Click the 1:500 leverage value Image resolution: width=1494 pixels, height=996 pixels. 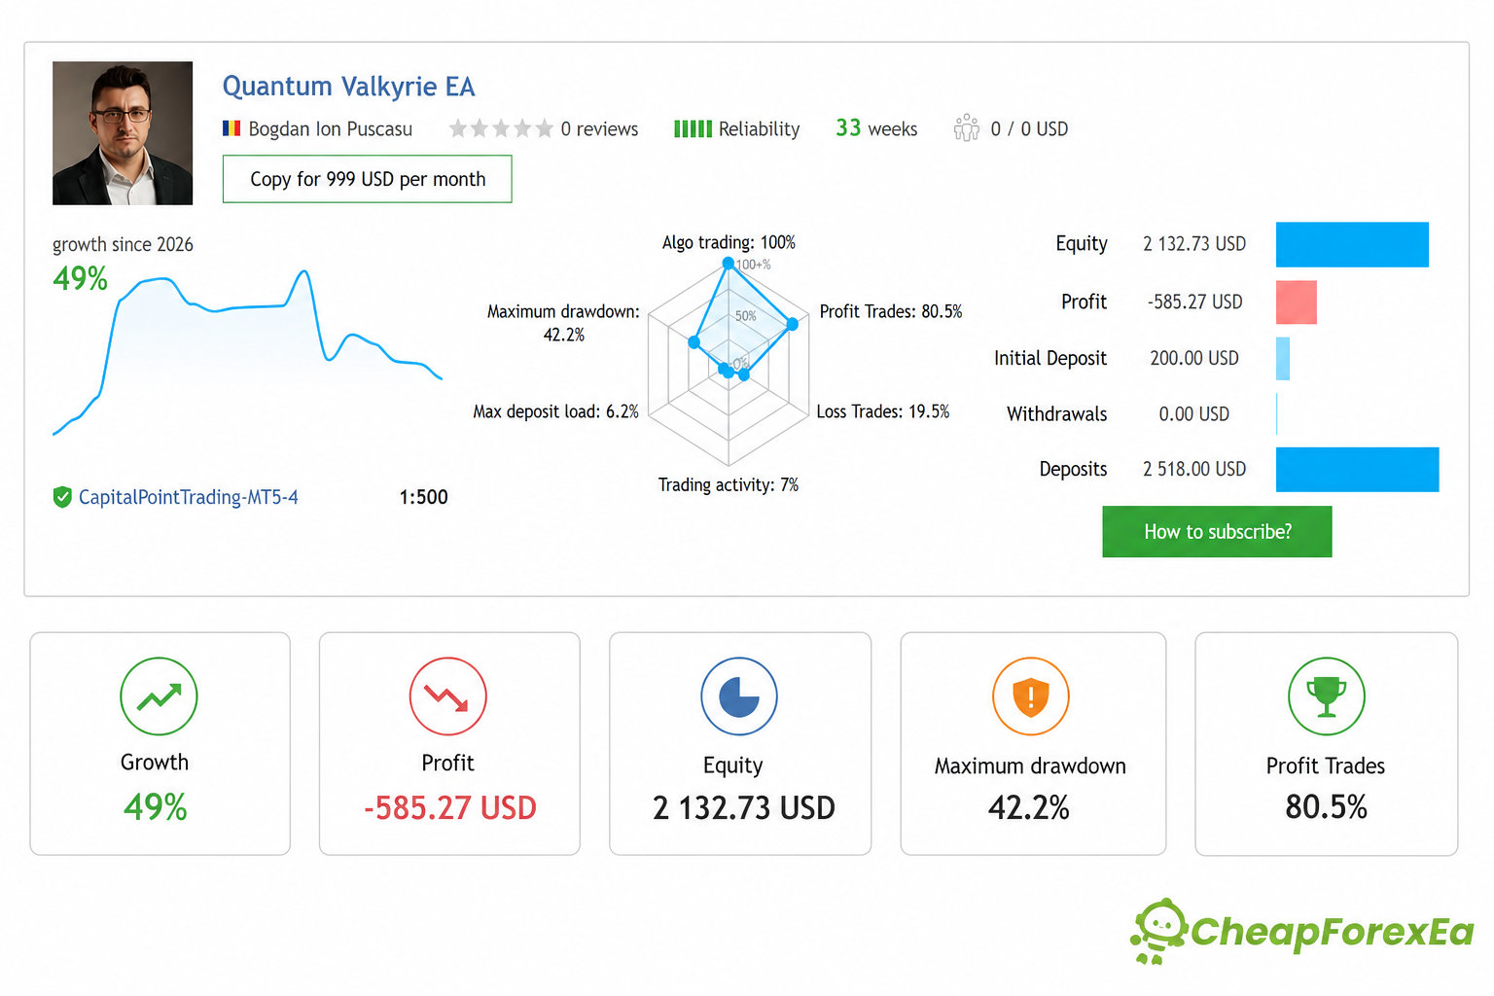pyautogui.click(x=423, y=497)
